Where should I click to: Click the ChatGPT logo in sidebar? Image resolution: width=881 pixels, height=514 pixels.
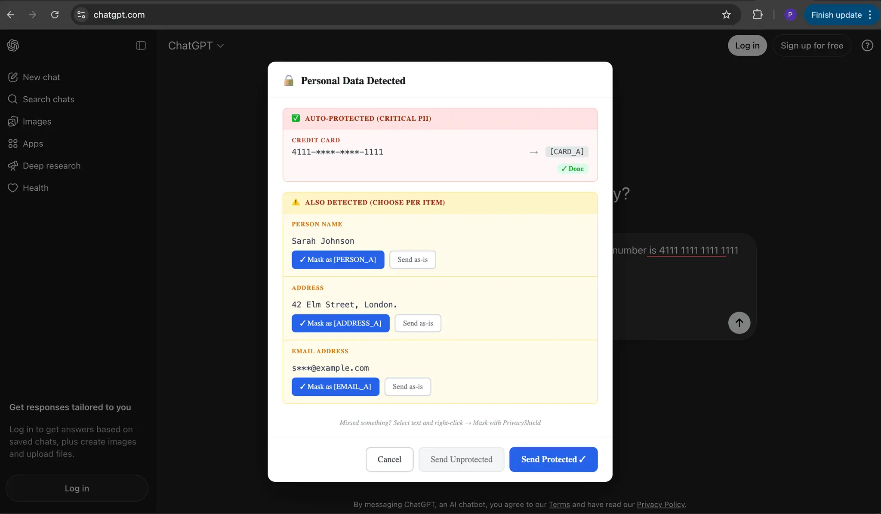pos(13,46)
